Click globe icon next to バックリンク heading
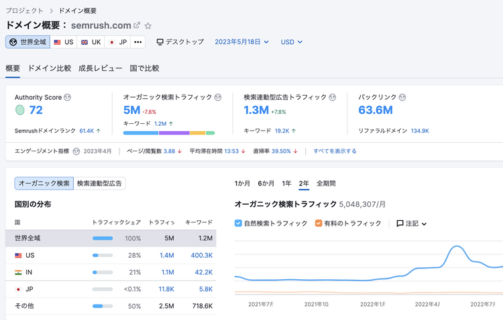 pos(402,97)
